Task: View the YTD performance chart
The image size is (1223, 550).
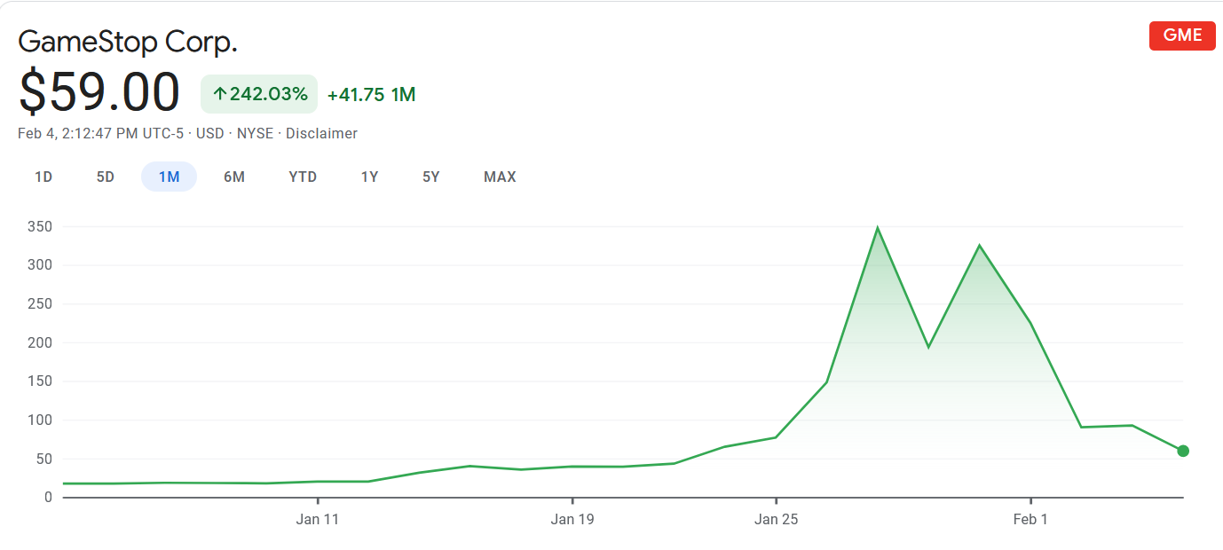Action: [x=302, y=177]
